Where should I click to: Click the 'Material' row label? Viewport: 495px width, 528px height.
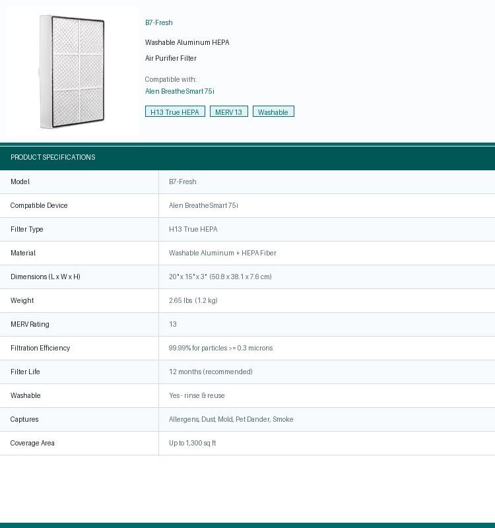point(23,253)
